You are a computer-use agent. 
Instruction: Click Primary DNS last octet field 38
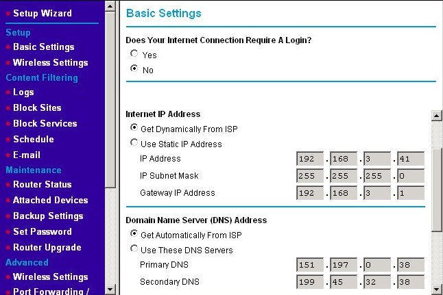pyautogui.click(x=411, y=265)
